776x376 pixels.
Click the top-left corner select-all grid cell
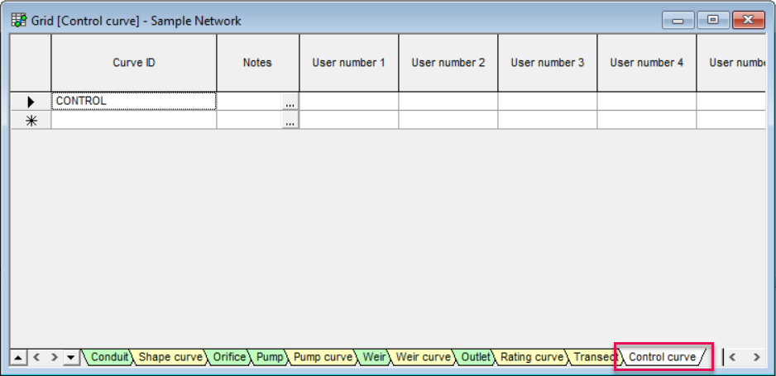pyautogui.click(x=31, y=63)
